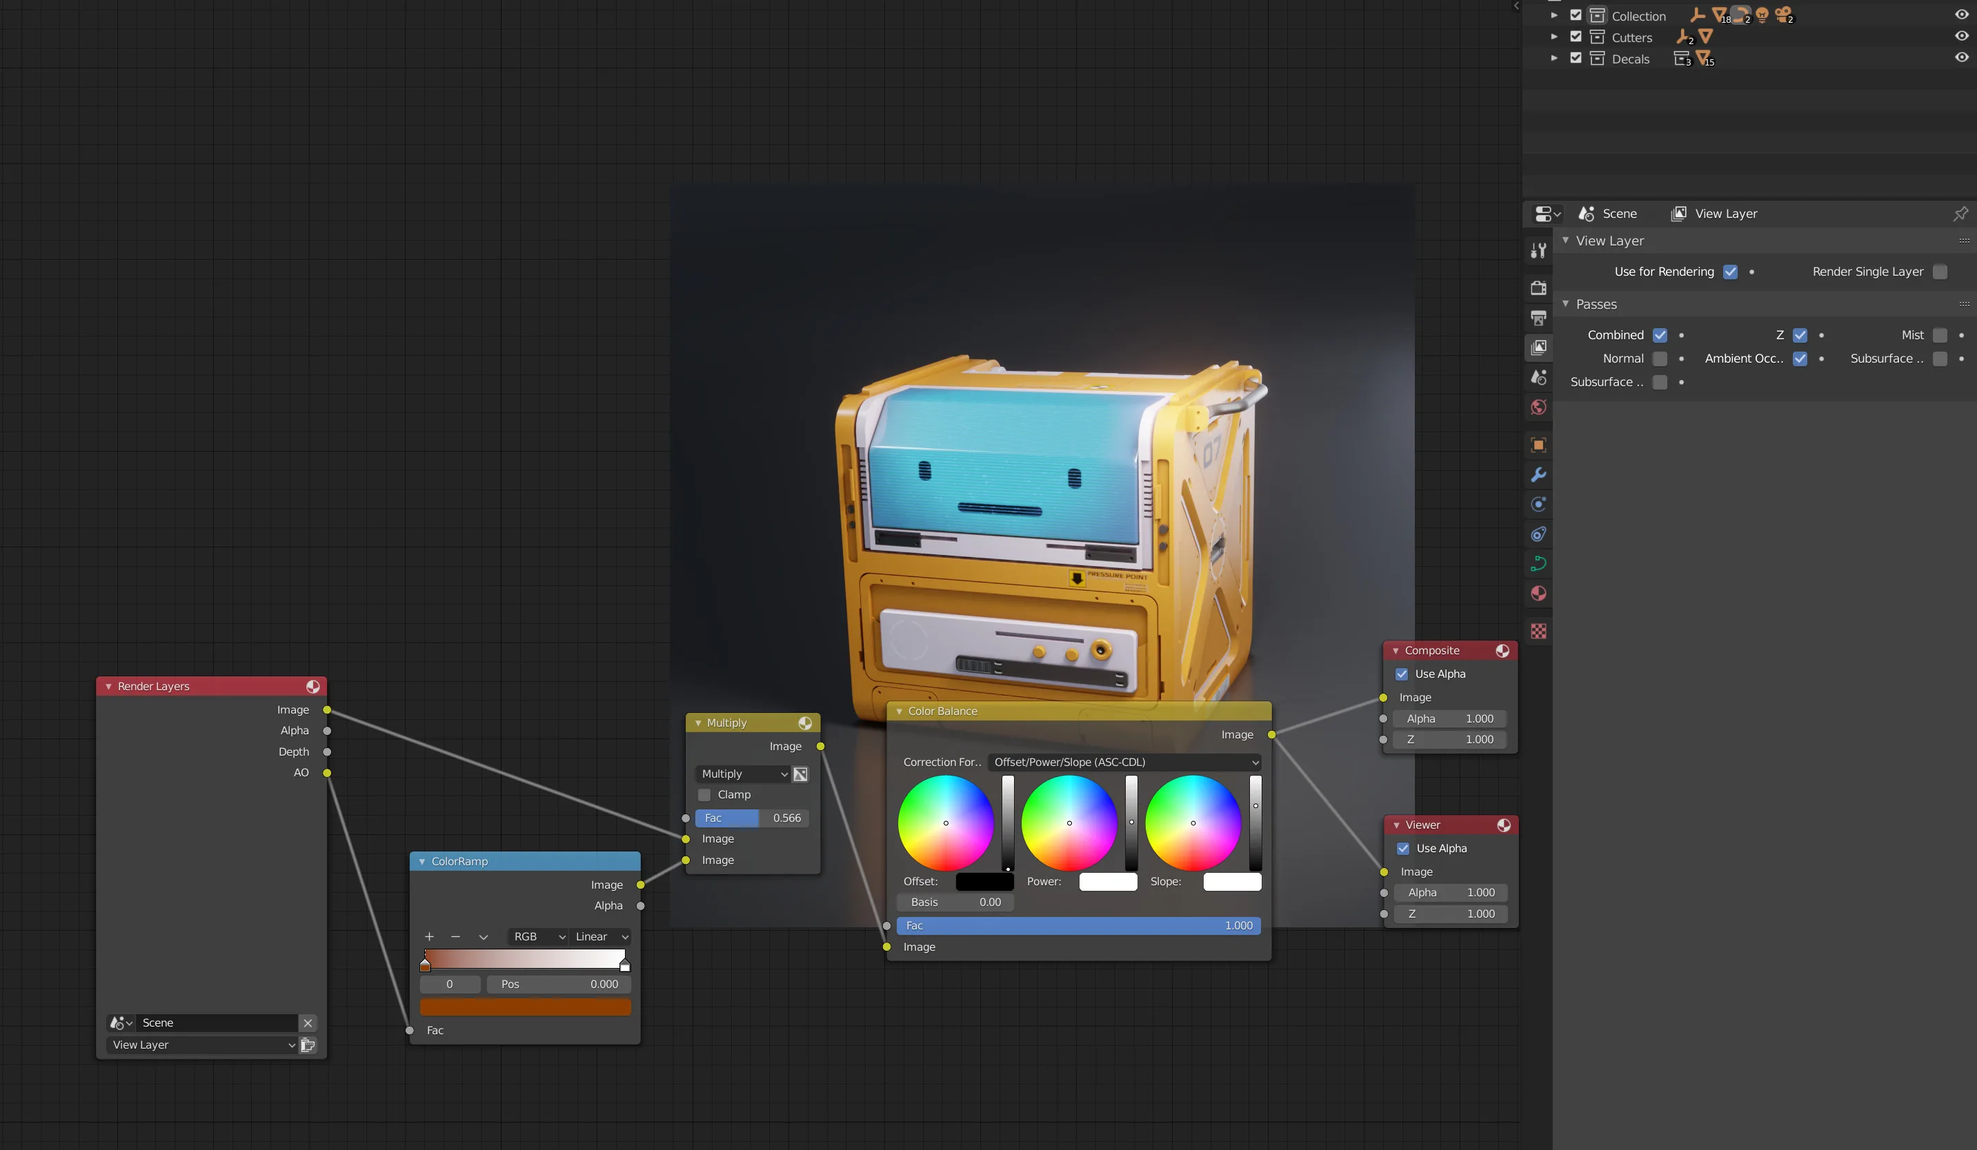This screenshot has height=1150, width=1977.
Task: Toggle Use Alpha in Viewer node
Action: (1402, 849)
